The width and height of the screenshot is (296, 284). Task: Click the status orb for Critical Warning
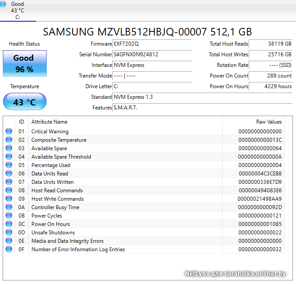coord(9,131)
